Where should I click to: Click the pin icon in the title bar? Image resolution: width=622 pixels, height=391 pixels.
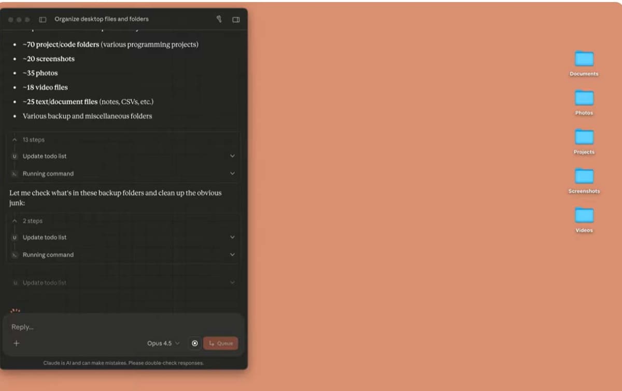219,19
